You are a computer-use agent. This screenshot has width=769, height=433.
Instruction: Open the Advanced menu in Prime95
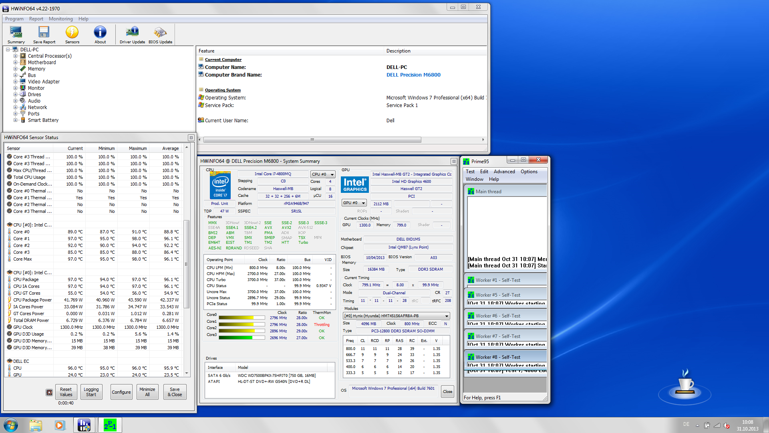point(504,172)
